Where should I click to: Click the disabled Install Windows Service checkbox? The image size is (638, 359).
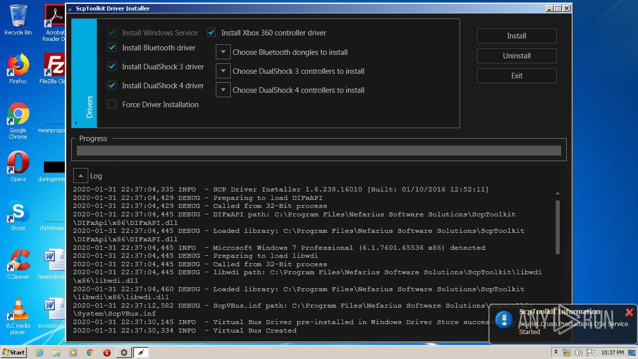[x=112, y=33]
